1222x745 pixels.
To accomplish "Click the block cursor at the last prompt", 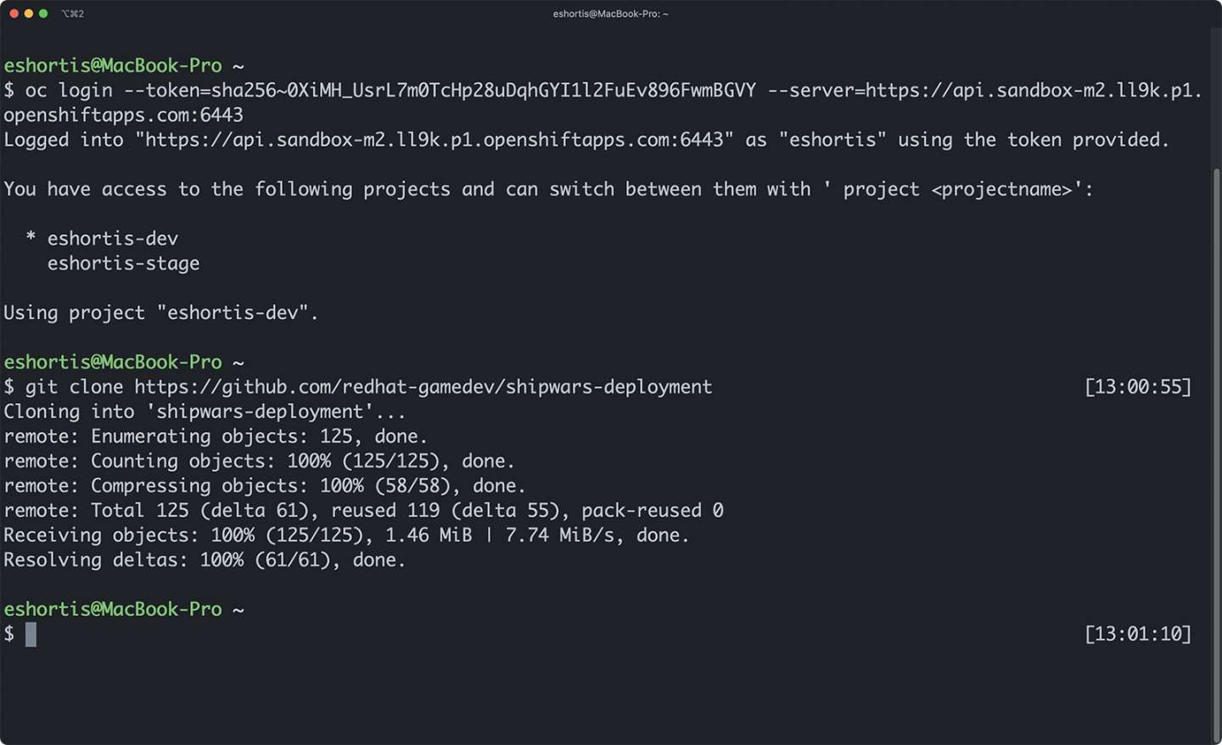I will 31,634.
